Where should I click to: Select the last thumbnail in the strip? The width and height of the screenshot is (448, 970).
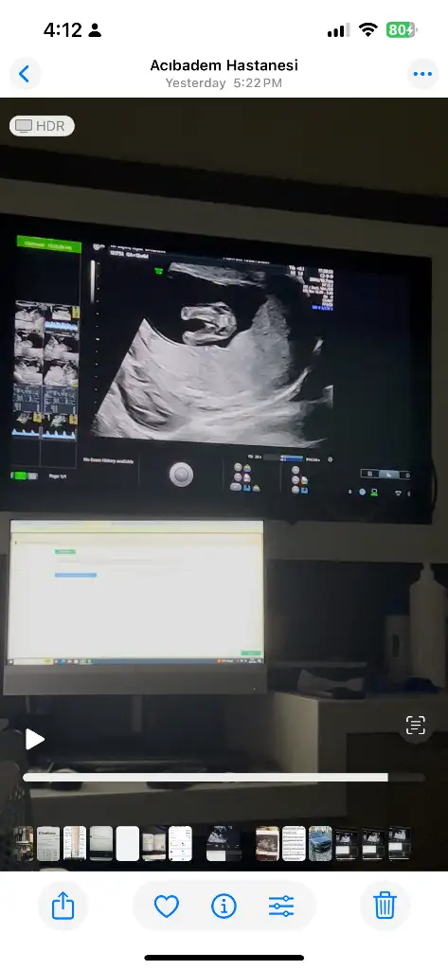tap(399, 843)
